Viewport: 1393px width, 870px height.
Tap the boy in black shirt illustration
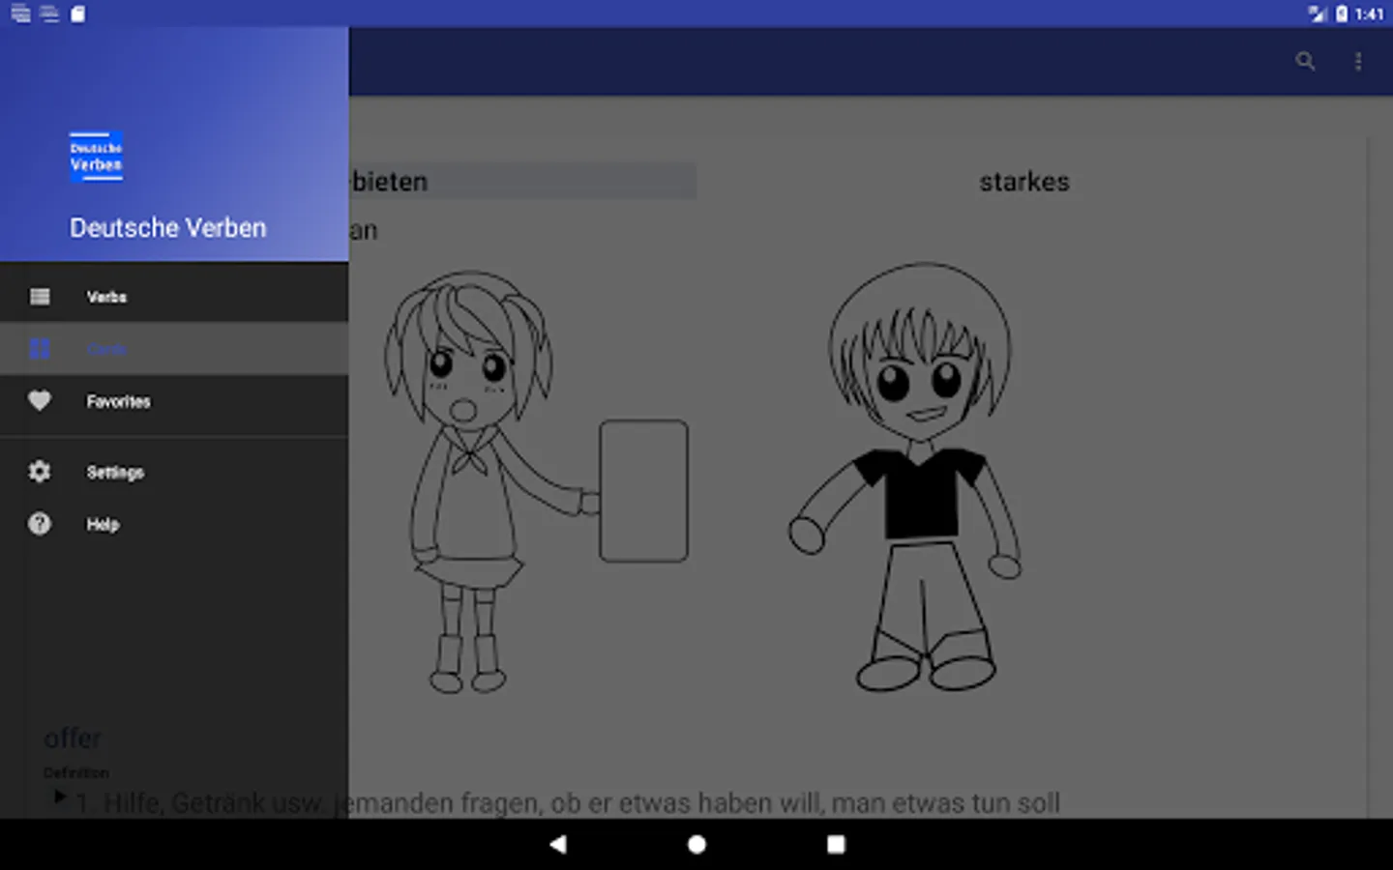pyautogui.click(x=907, y=477)
